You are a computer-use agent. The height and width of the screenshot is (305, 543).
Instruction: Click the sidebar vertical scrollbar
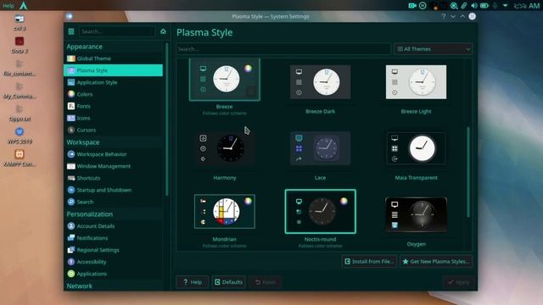167,119
